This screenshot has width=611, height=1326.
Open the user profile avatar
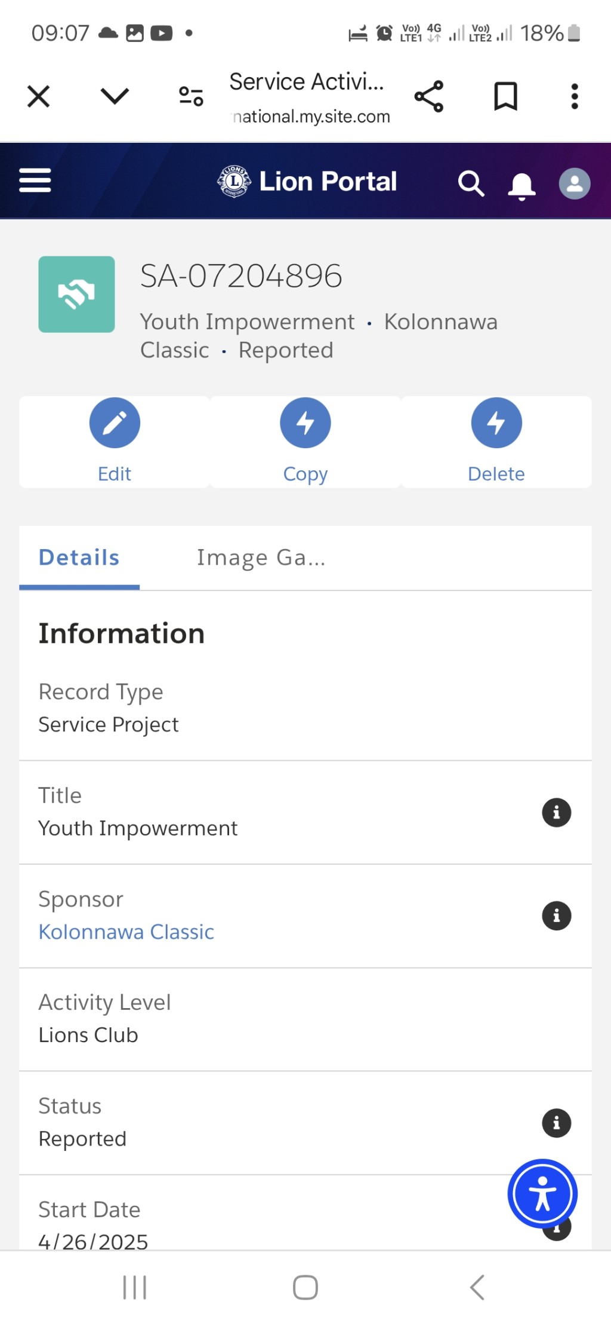click(x=574, y=183)
